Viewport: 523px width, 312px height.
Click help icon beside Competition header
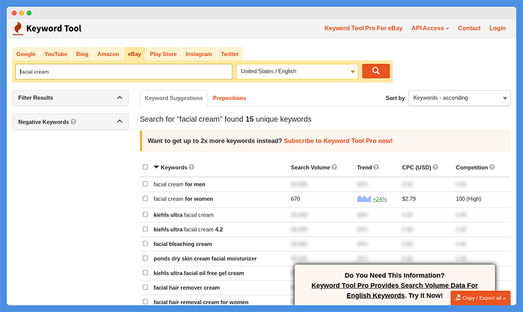(492, 167)
